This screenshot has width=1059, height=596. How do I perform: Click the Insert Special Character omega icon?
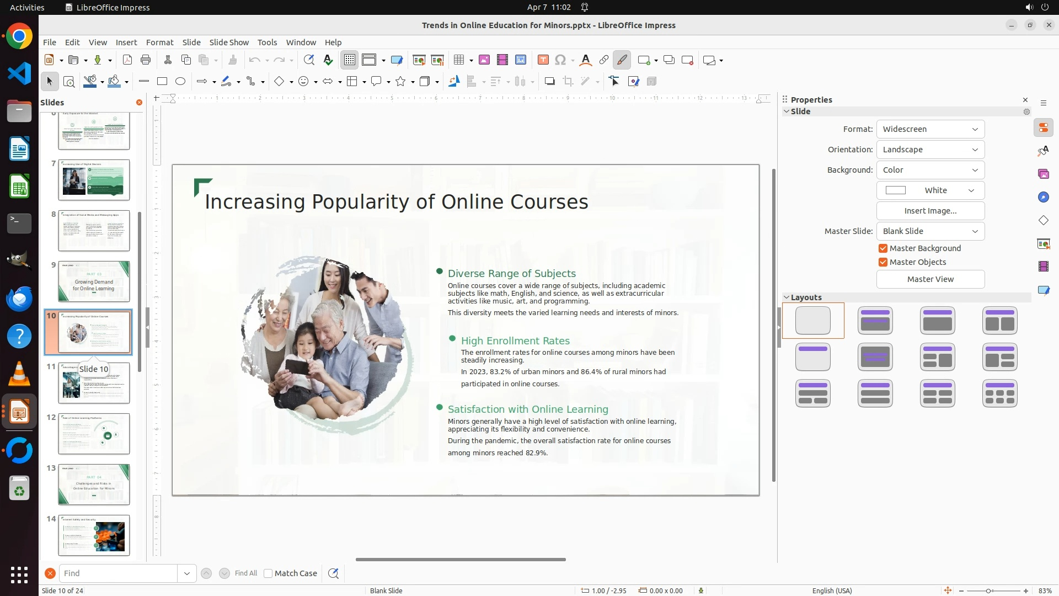coord(560,60)
